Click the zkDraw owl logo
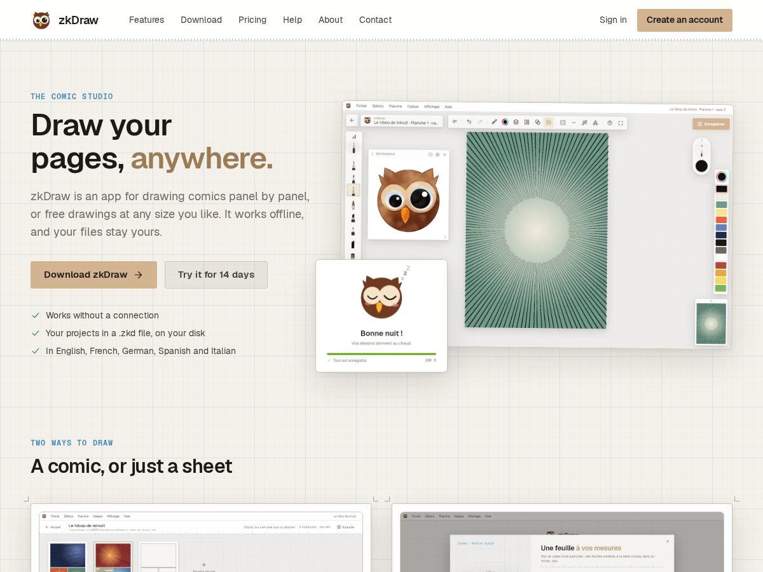Image resolution: width=763 pixels, height=572 pixels. [41, 20]
